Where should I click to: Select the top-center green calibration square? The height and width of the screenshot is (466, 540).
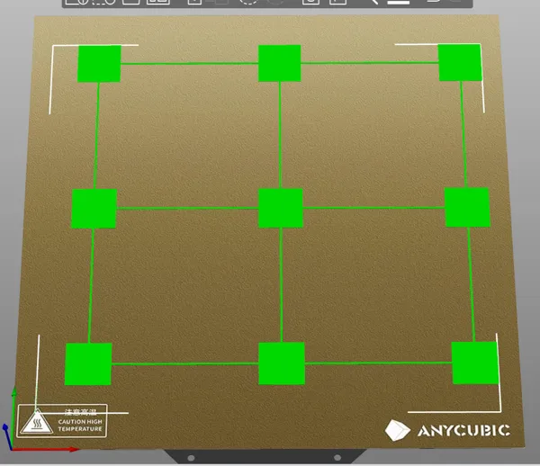(x=279, y=63)
